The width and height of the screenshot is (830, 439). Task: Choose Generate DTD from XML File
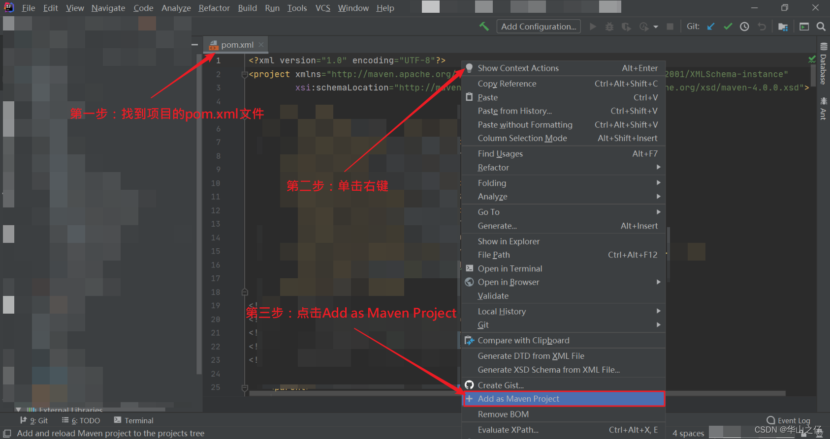click(x=563, y=356)
